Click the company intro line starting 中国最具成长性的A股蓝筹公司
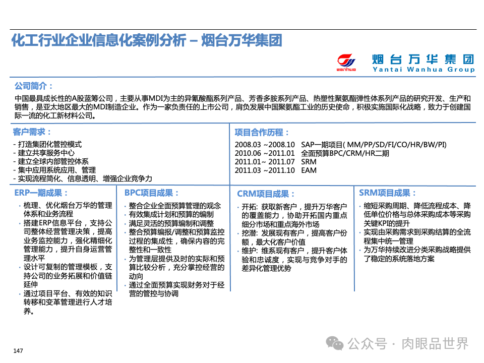 coord(243,98)
